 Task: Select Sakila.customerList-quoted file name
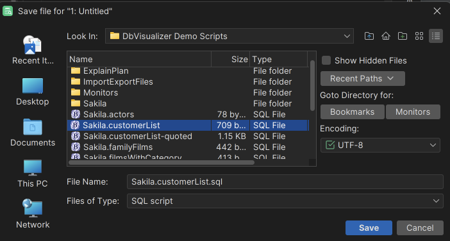pyautogui.click(x=138, y=137)
